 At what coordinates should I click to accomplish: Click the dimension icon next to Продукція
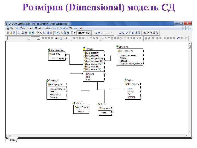pyautogui.click(x=48, y=80)
